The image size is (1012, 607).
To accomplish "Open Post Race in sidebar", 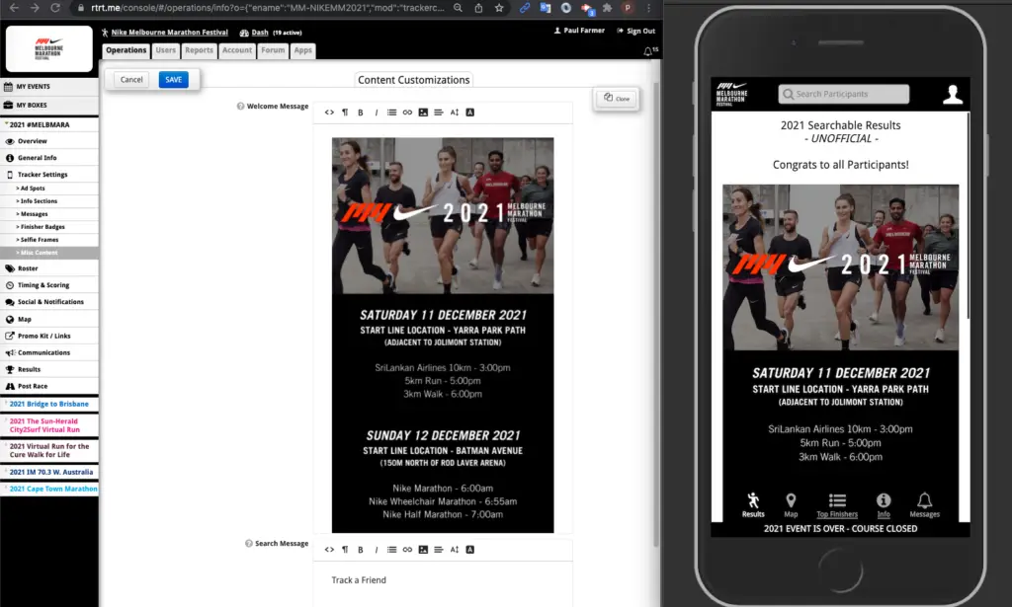I will click(x=49, y=386).
